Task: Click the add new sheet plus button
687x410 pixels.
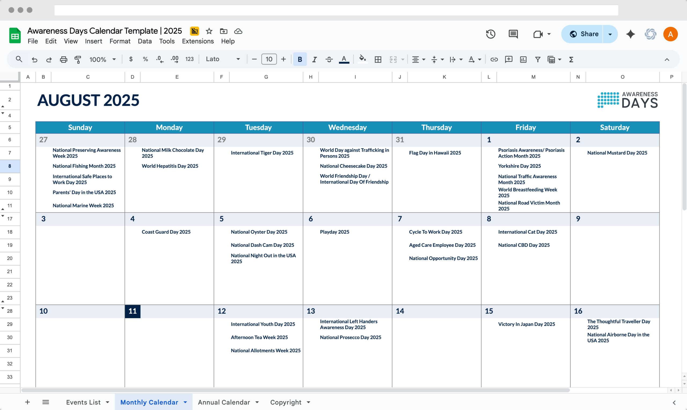Action: click(x=27, y=402)
